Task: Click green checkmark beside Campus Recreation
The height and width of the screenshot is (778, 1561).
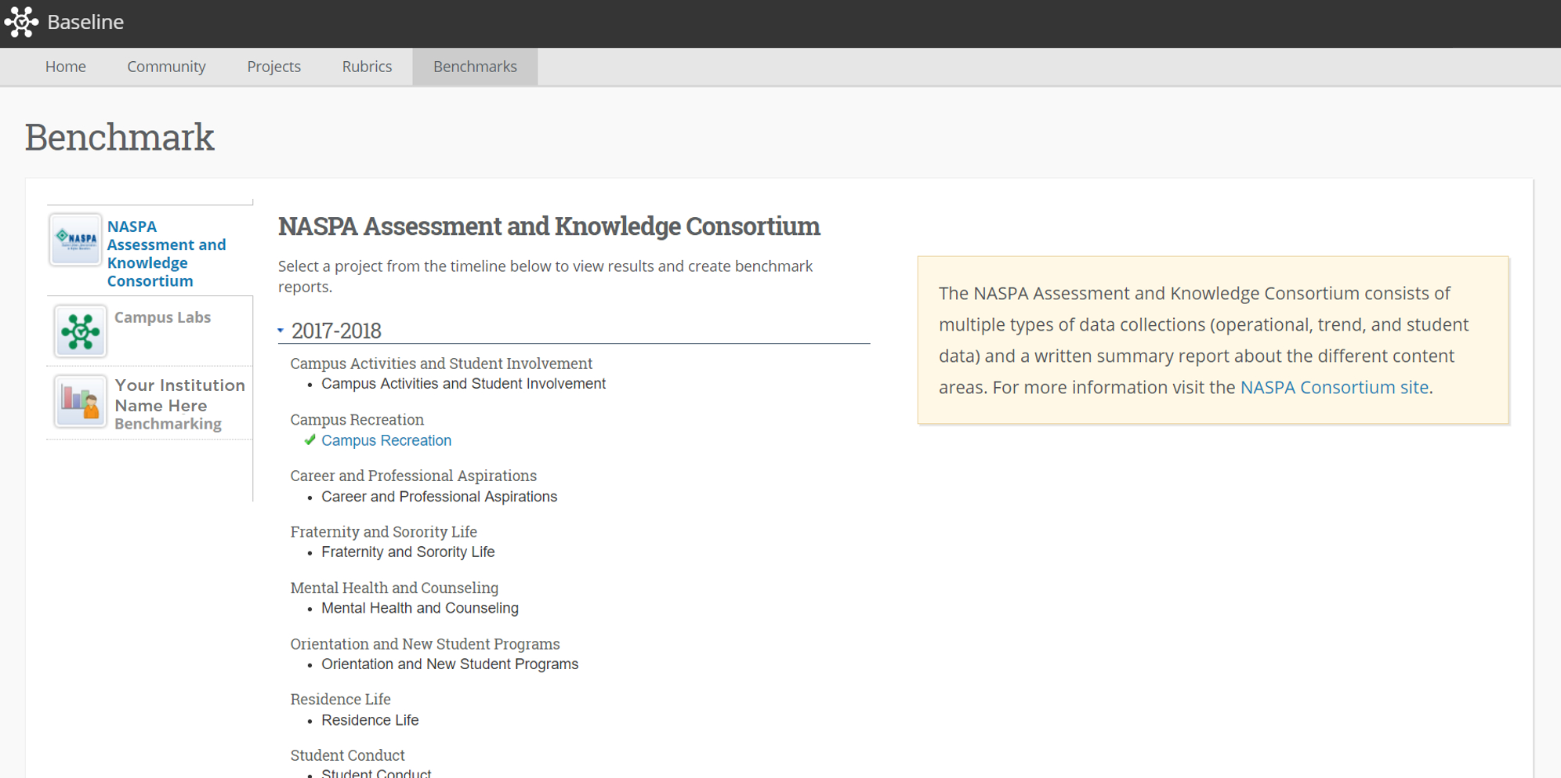Action: 310,440
